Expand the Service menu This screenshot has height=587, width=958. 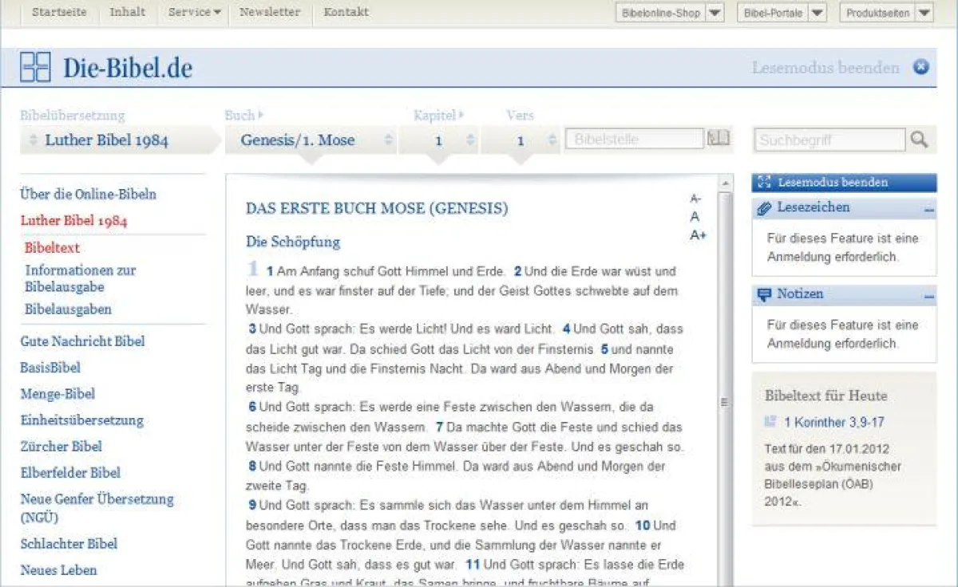pyautogui.click(x=194, y=12)
